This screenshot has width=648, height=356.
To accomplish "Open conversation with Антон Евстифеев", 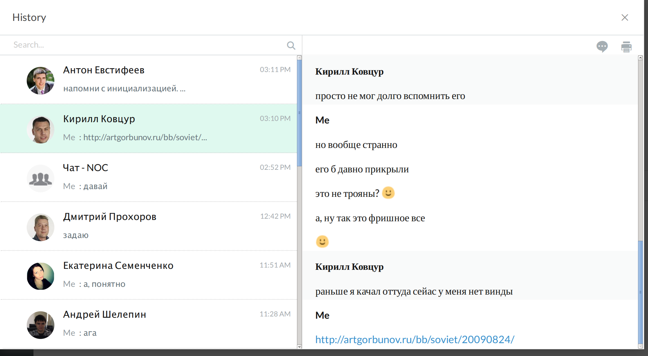I will point(148,79).
